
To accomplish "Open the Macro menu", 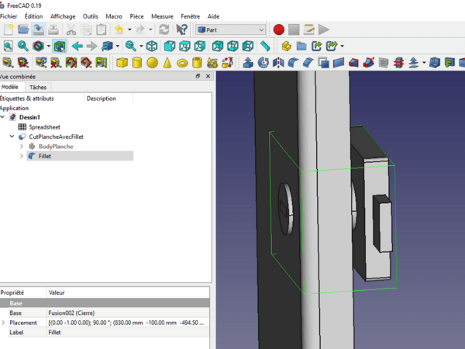I will [x=113, y=16].
